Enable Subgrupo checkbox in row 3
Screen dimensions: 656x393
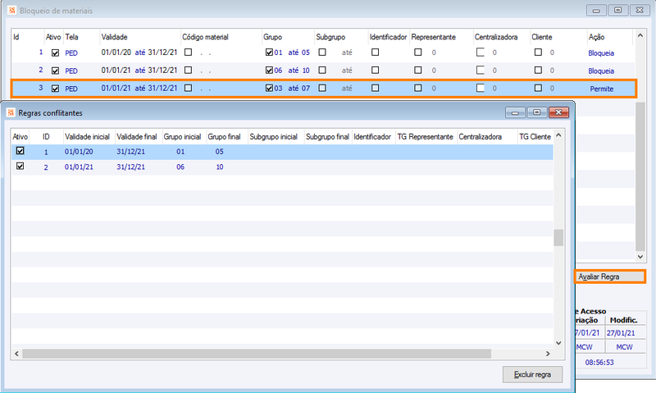point(322,88)
